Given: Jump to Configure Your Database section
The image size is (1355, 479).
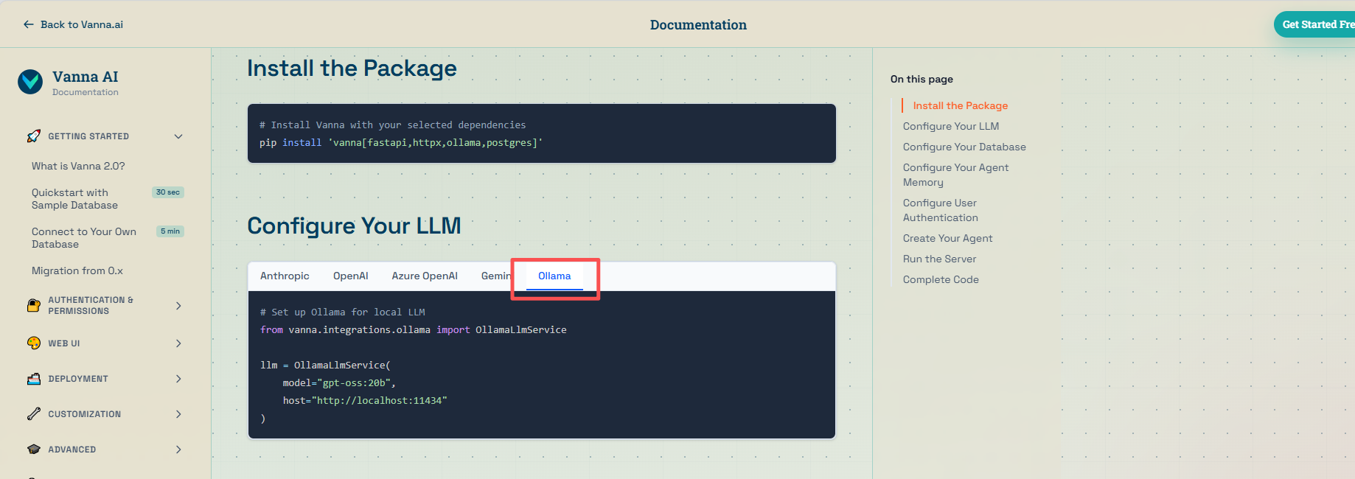Looking at the screenshot, I should (x=964, y=147).
